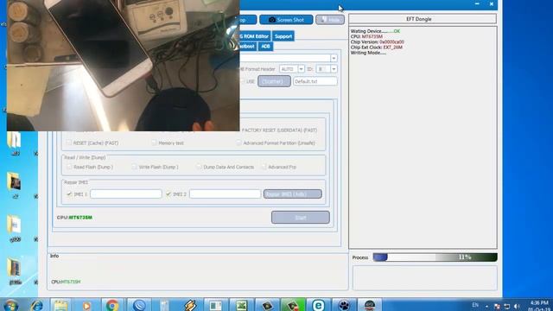This screenshot has height=311, width=553.
Task: Click the phone video overlay thumbnail
Action: click(x=123, y=66)
